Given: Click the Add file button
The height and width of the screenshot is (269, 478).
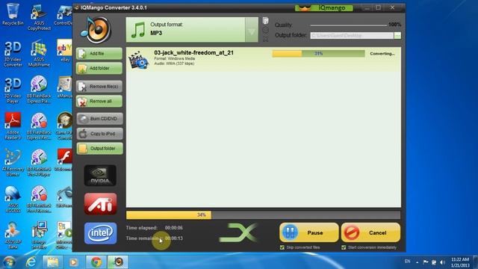Looking at the screenshot, I should (99, 53).
